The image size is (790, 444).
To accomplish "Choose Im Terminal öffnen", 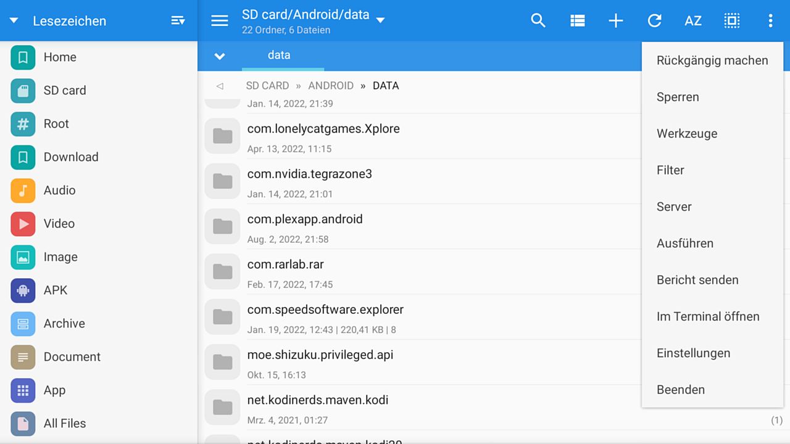I will (712, 316).
